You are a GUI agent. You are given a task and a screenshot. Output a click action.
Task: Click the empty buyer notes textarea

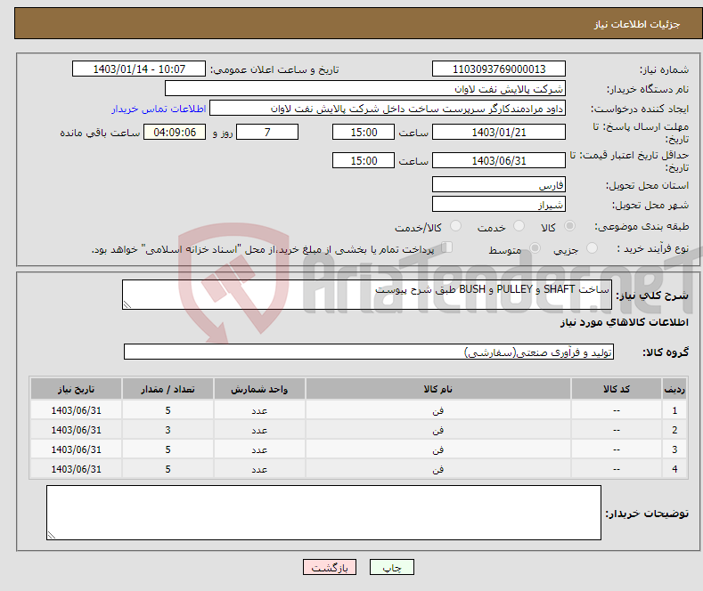[x=323, y=513]
